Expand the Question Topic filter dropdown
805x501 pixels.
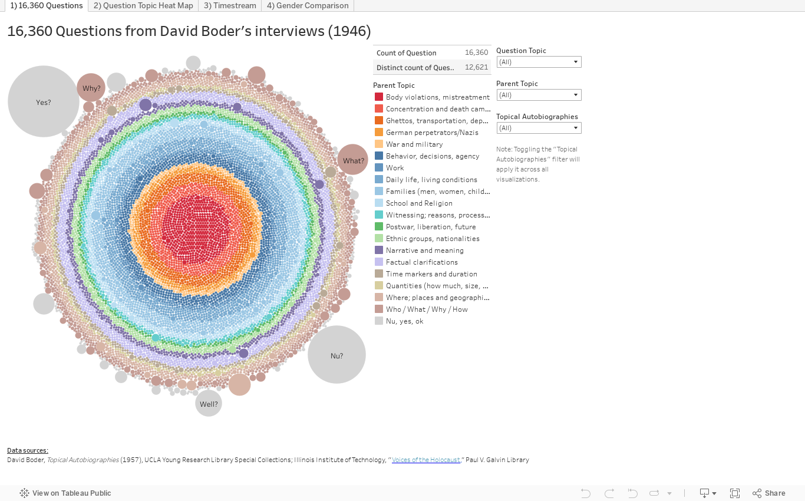pos(539,62)
